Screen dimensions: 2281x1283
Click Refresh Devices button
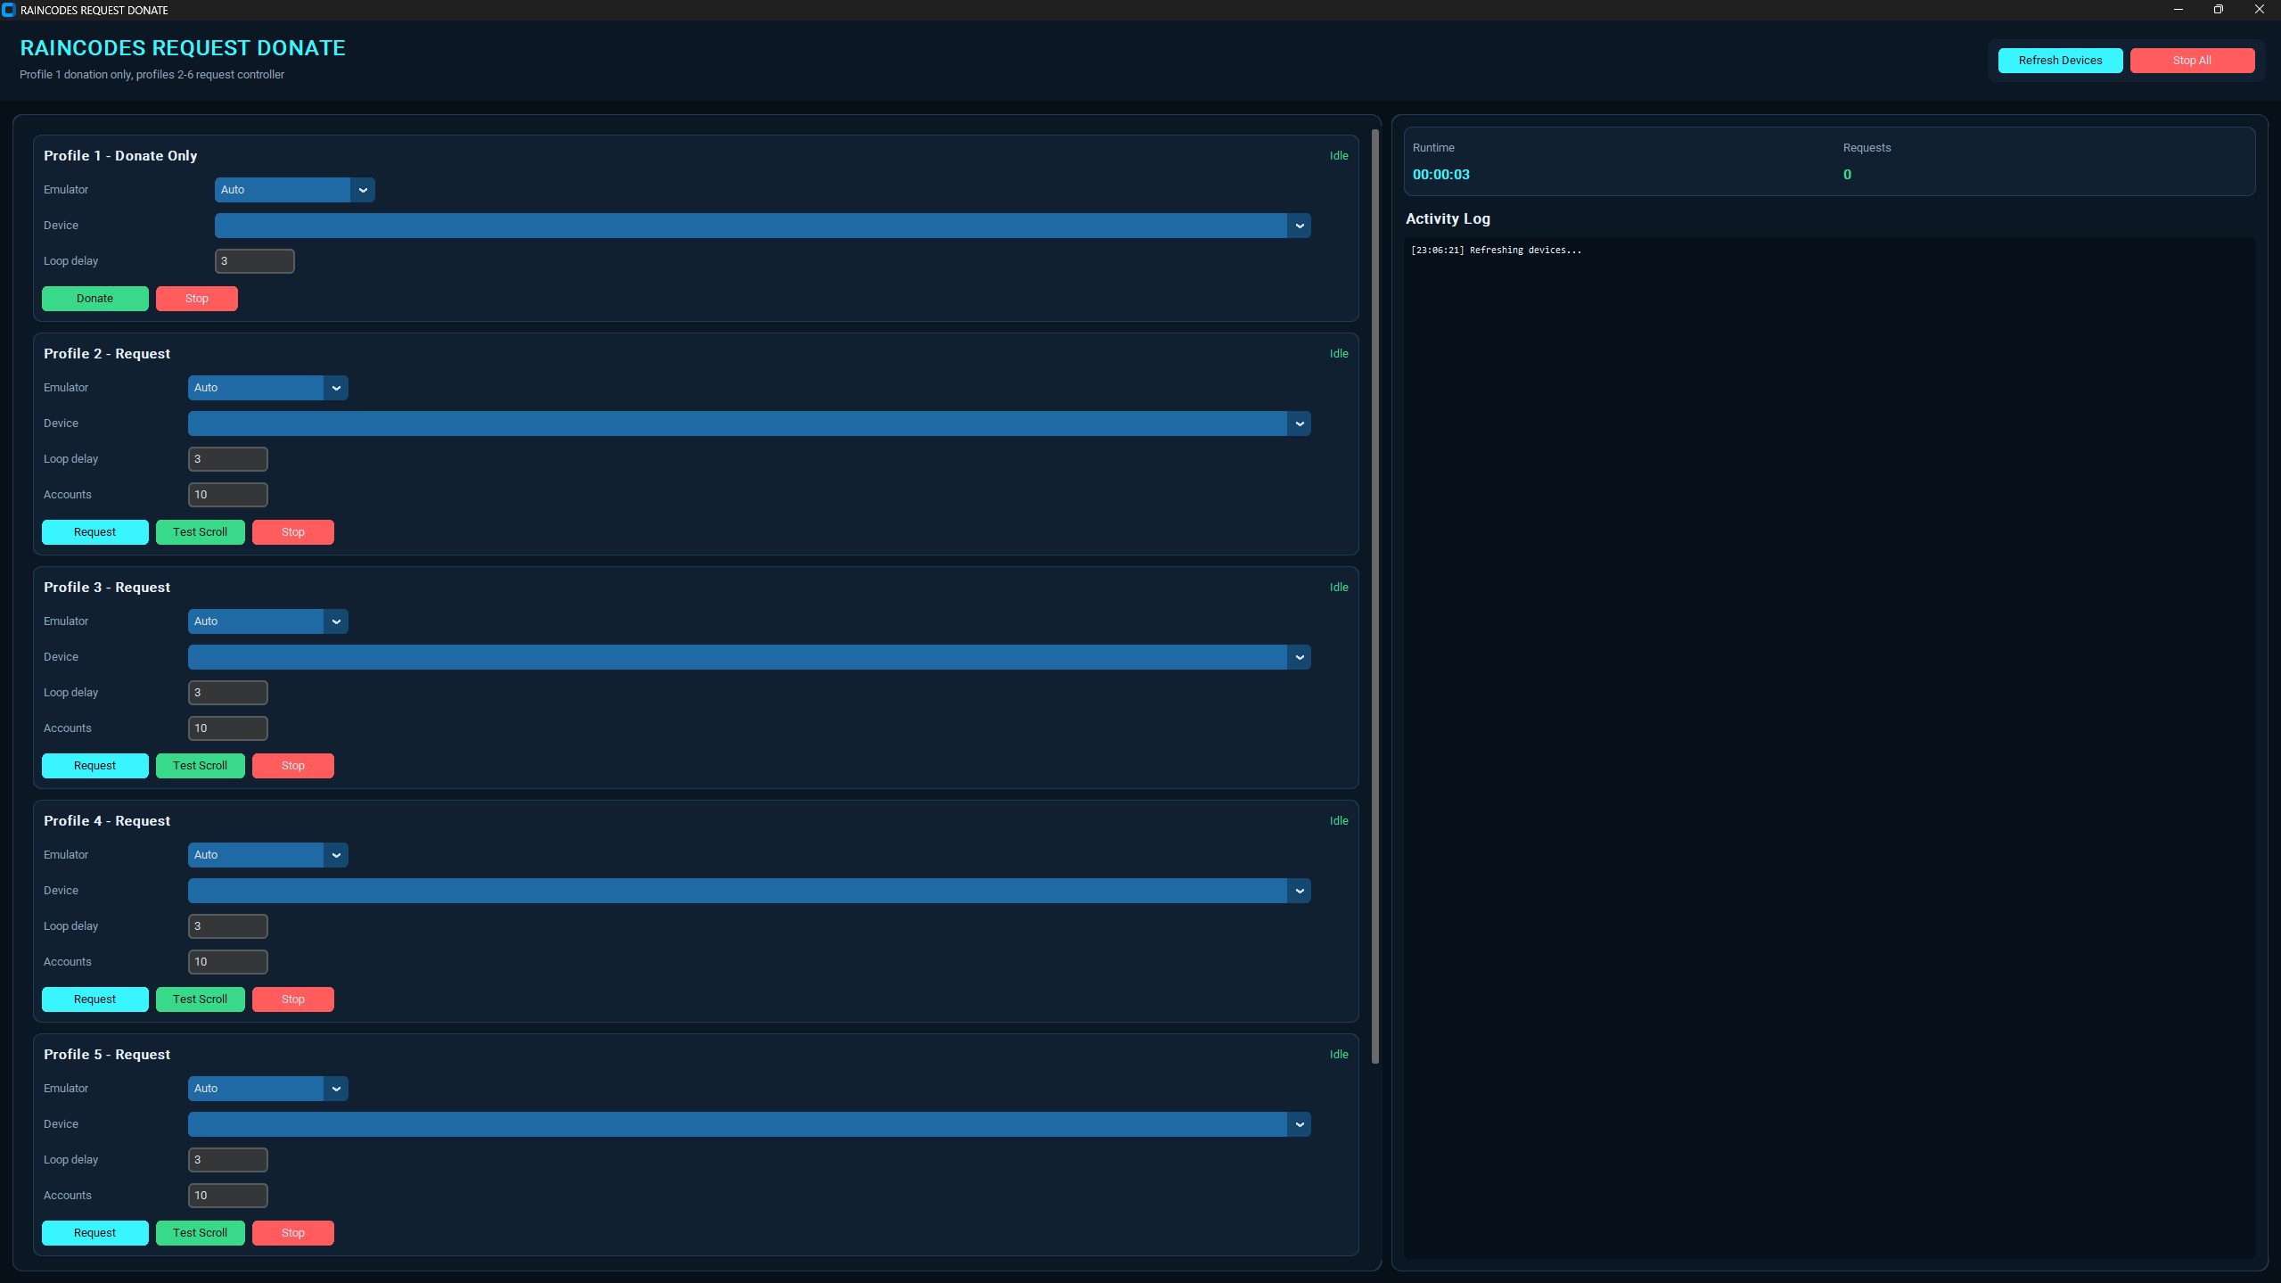[2060, 61]
